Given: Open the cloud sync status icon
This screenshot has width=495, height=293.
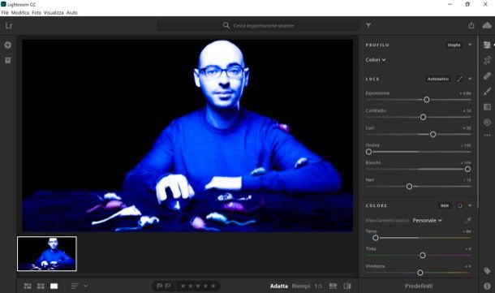Looking at the screenshot, I should point(487,26).
